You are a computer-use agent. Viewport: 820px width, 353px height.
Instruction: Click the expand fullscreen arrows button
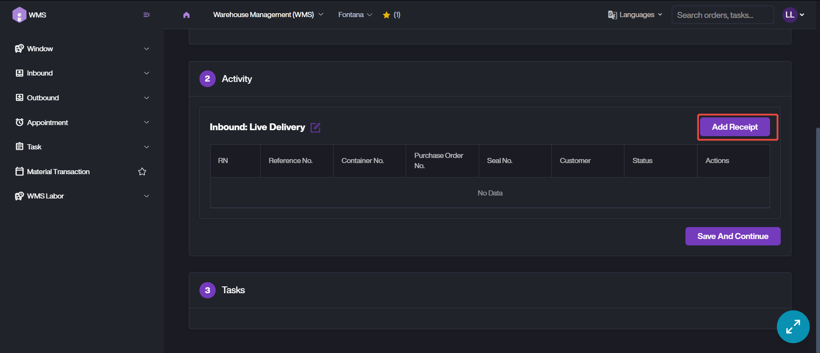click(x=793, y=327)
